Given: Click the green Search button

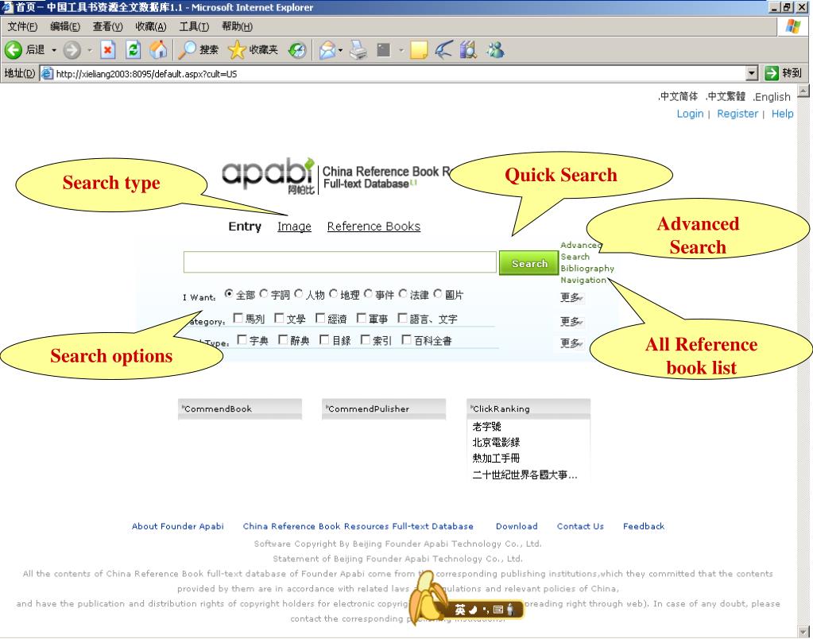Looking at the screenshot, I should pyautogui.click(x=528, y=263).
